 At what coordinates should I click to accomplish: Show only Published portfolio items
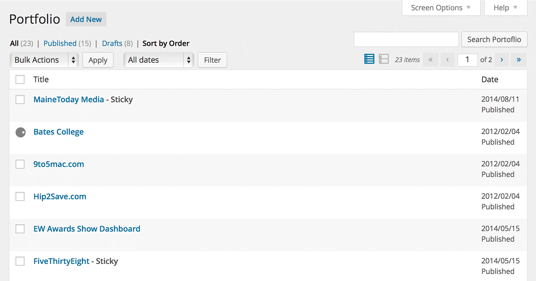coord(60,43)
